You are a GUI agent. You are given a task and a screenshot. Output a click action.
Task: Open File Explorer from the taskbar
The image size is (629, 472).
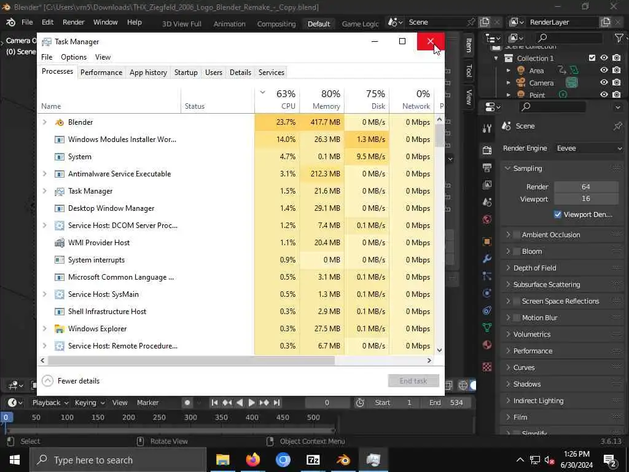tap(222, 460)
